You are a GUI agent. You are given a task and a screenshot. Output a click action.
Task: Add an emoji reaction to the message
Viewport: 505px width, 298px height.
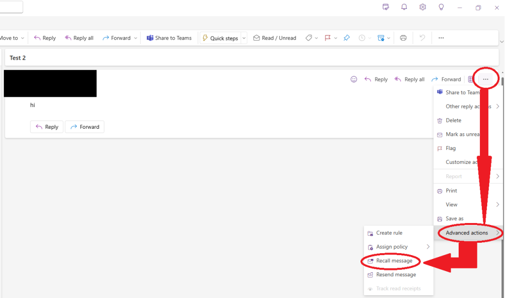click(354, 79)
